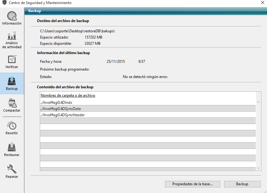The width and height of the screenshot is (267, 193).
Task: Click the first empty row in file list
Action: [x=148, y=121]
